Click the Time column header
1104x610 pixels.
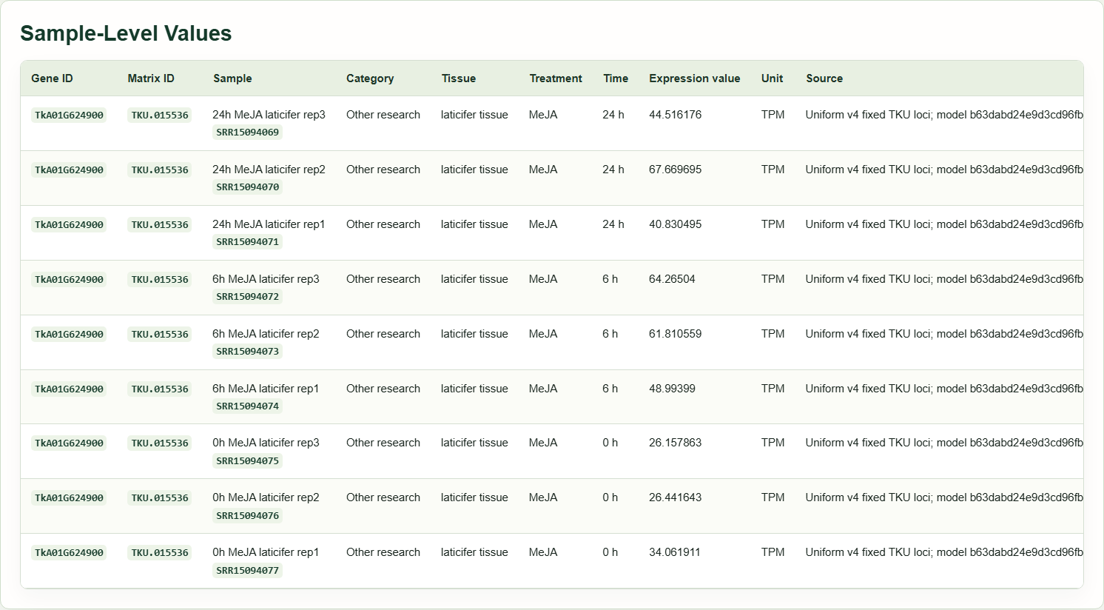tap(616, 78)
